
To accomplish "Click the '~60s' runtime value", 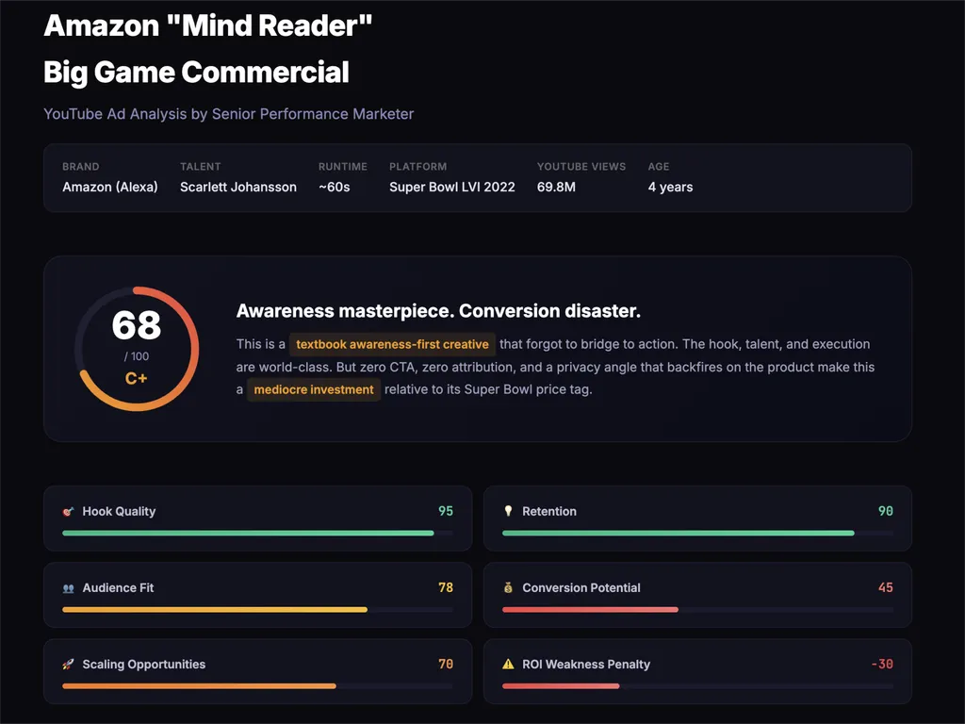I will coord(335,188).
